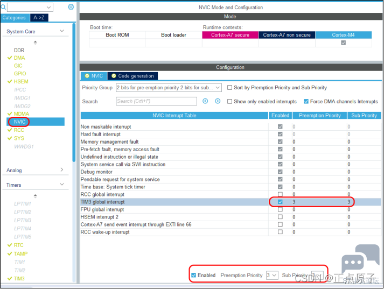
Task: Click the search magnifier icon
Action: (3, 8)
